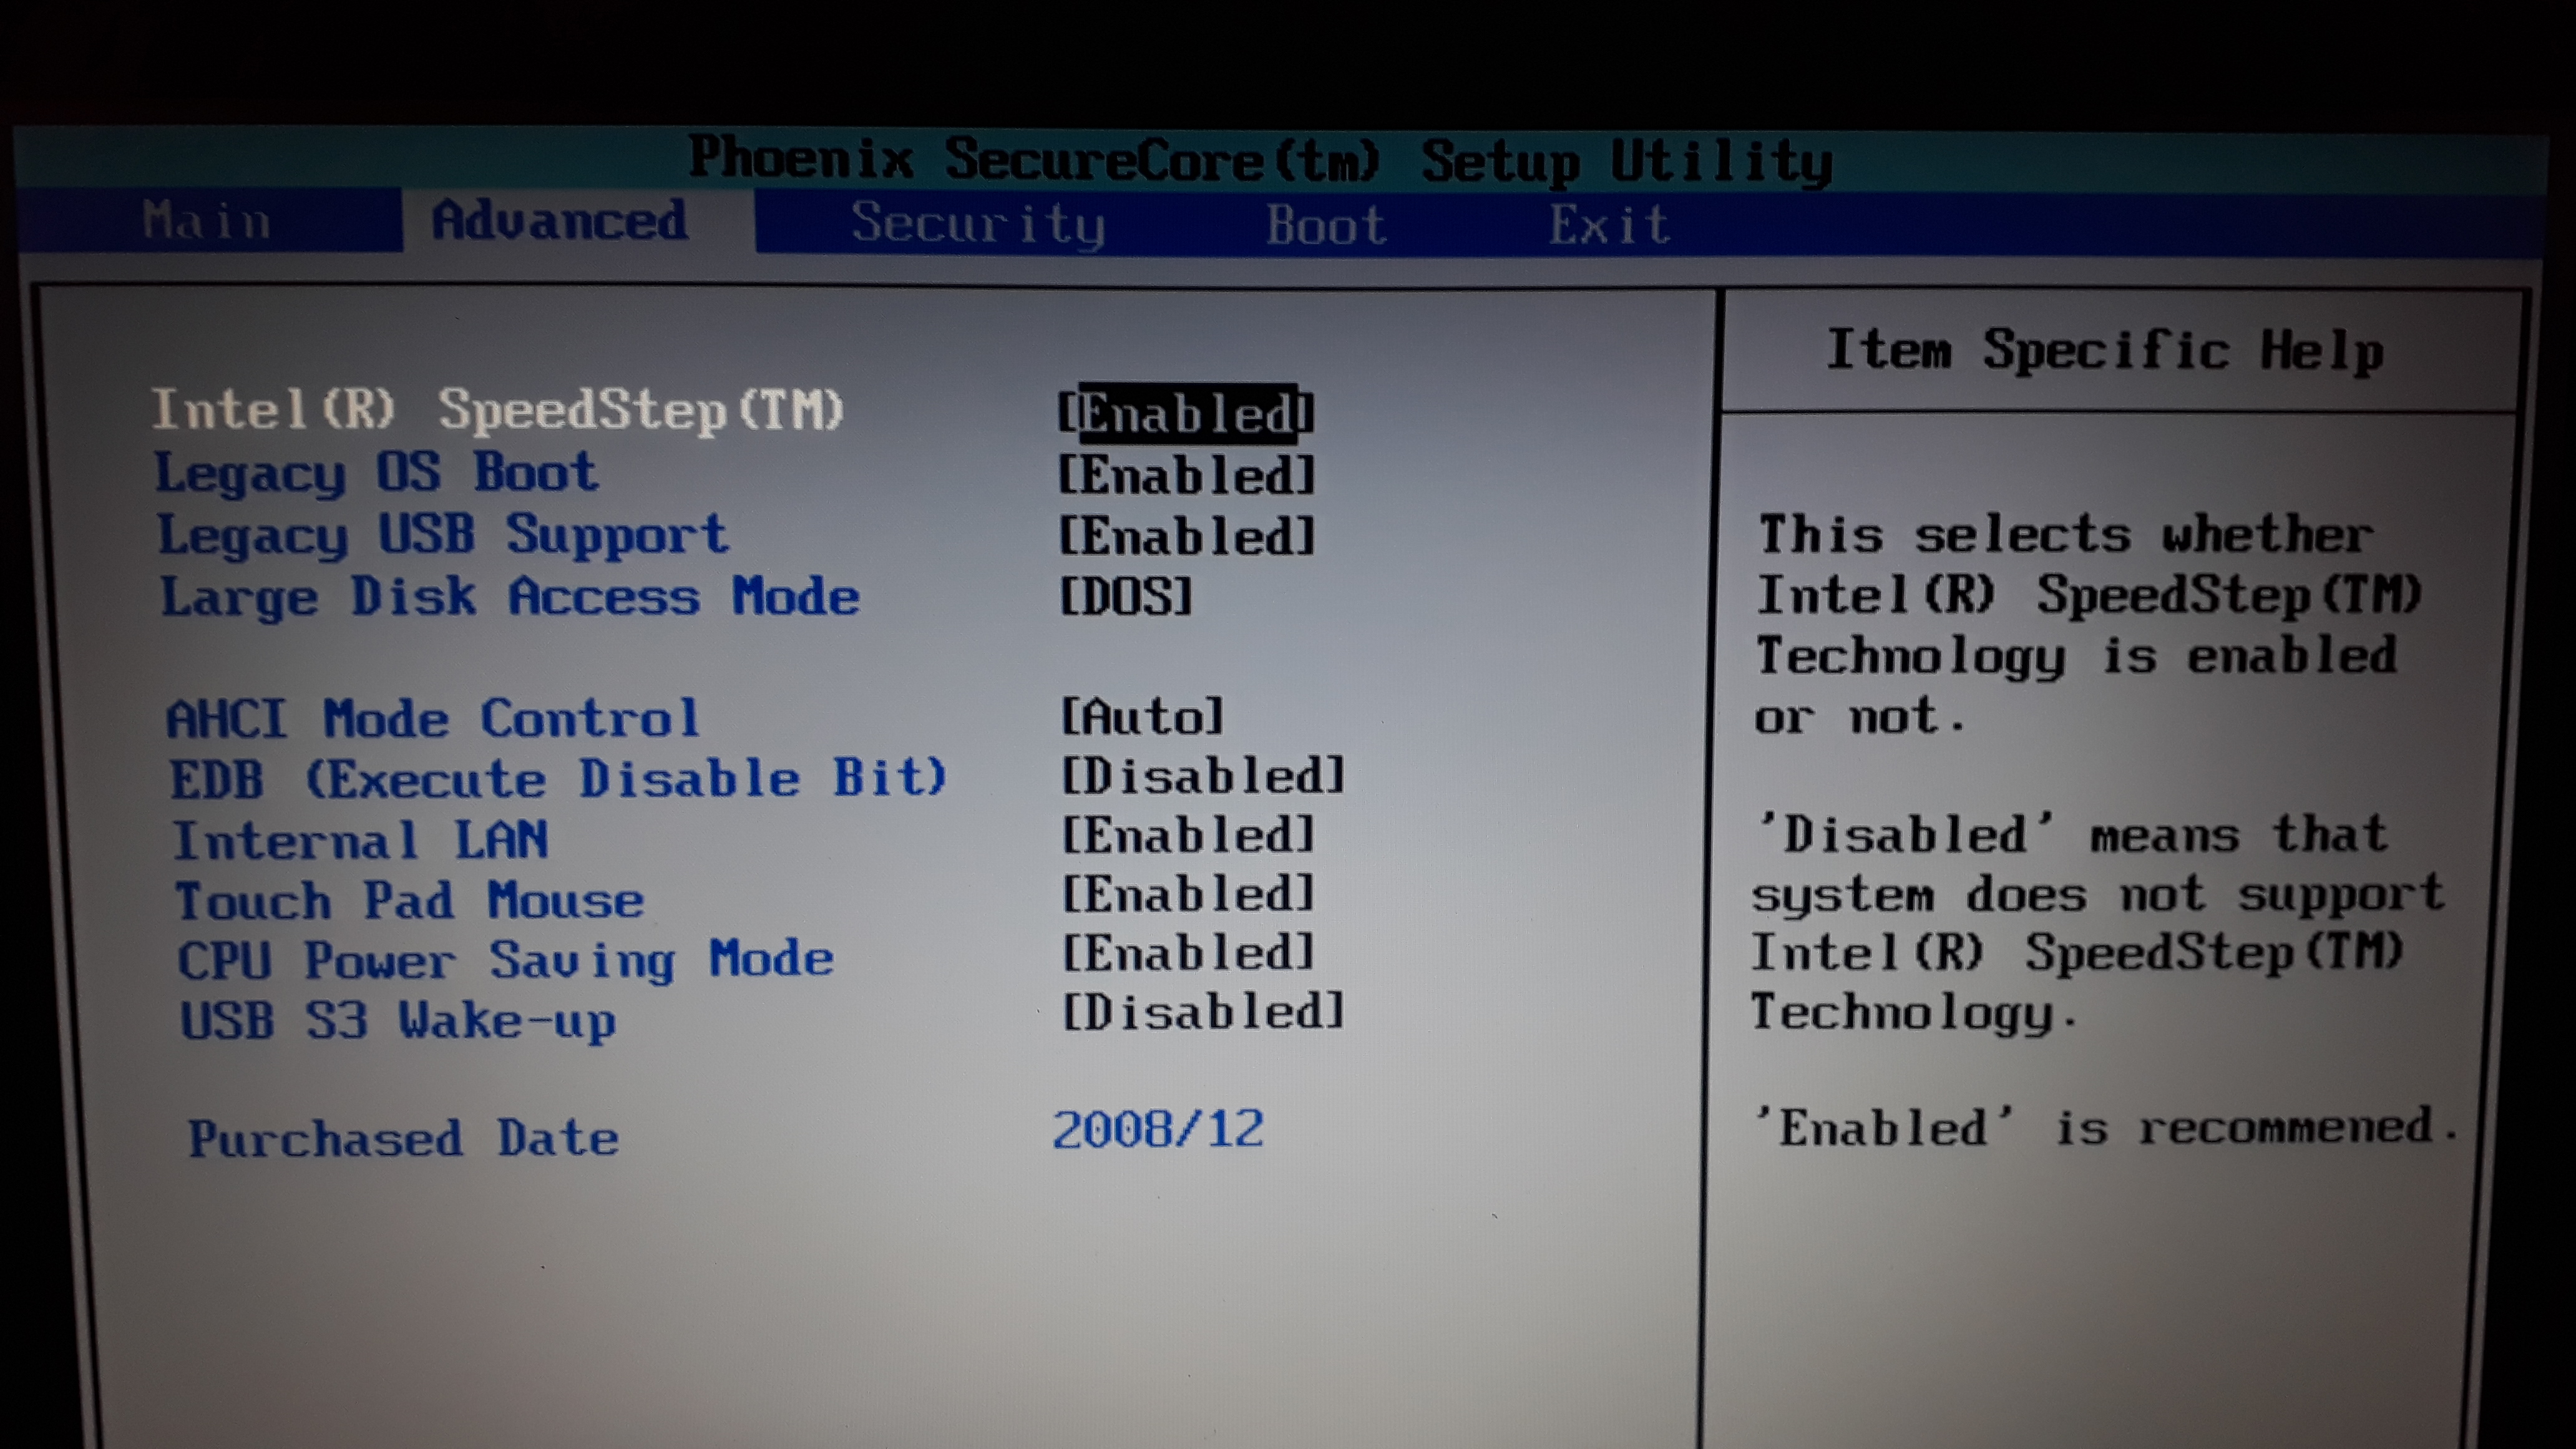Image resolution: width=2576 pixels, height=1449 pixels.
Task: Select the Large Disk Access Mode label
Action: click(x=510, y=597)
